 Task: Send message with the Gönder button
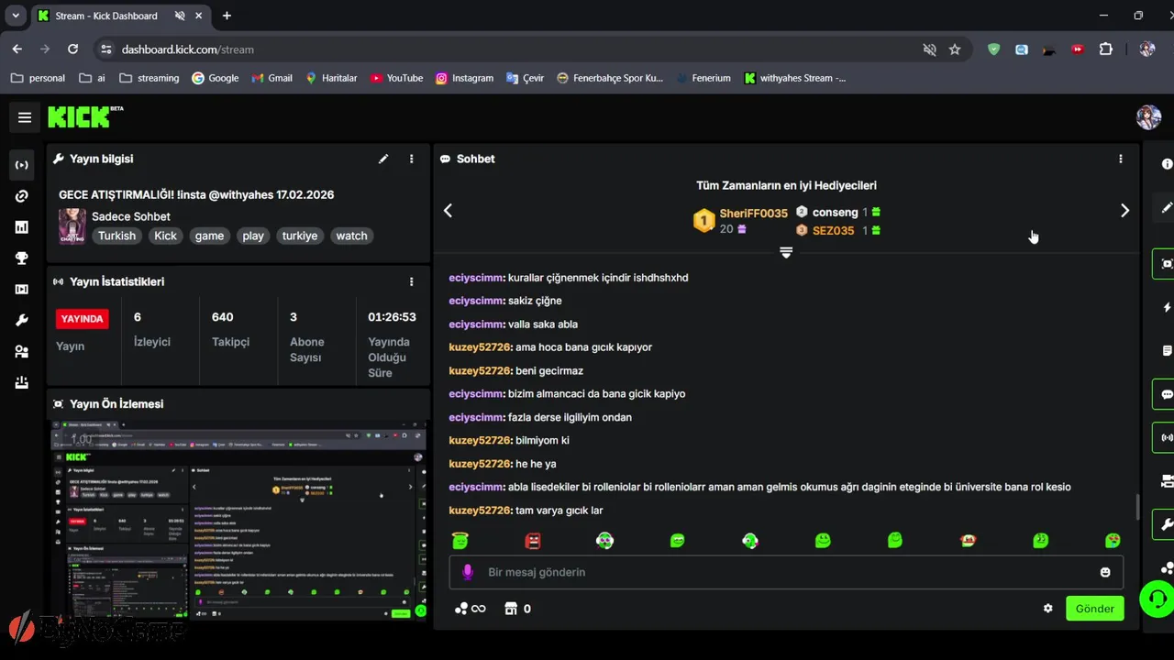(1094, 609)
